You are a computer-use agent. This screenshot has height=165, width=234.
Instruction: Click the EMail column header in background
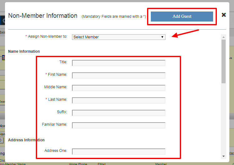click(102, 164)
